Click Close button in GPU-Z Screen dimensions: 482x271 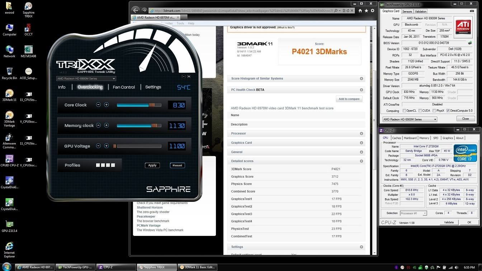click(466, 119)
